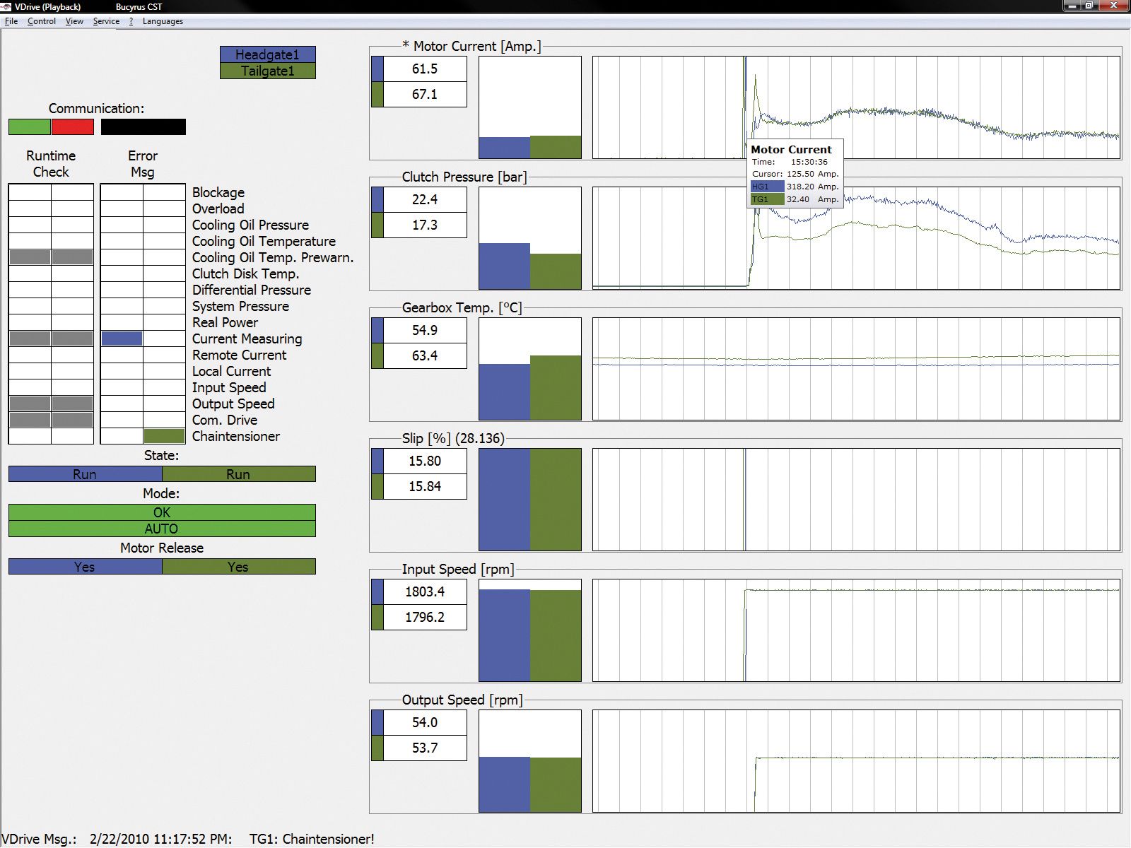Click the Clutch Pressure bar chart
Screen dimensions: 1131x848
click(x=530, y=238)
